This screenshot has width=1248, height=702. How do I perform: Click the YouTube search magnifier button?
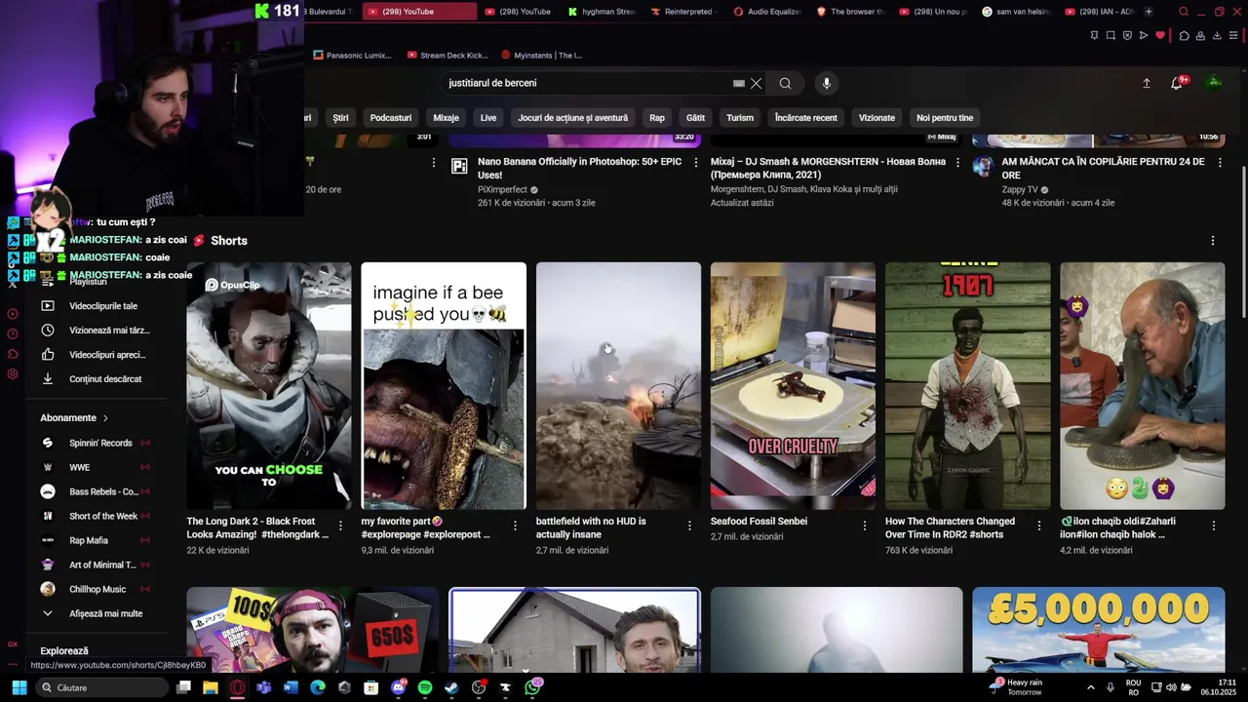[785, 83]
